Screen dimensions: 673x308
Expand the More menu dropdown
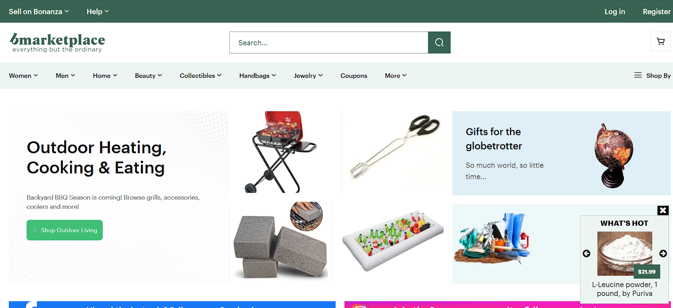click(x=396, y=76)
